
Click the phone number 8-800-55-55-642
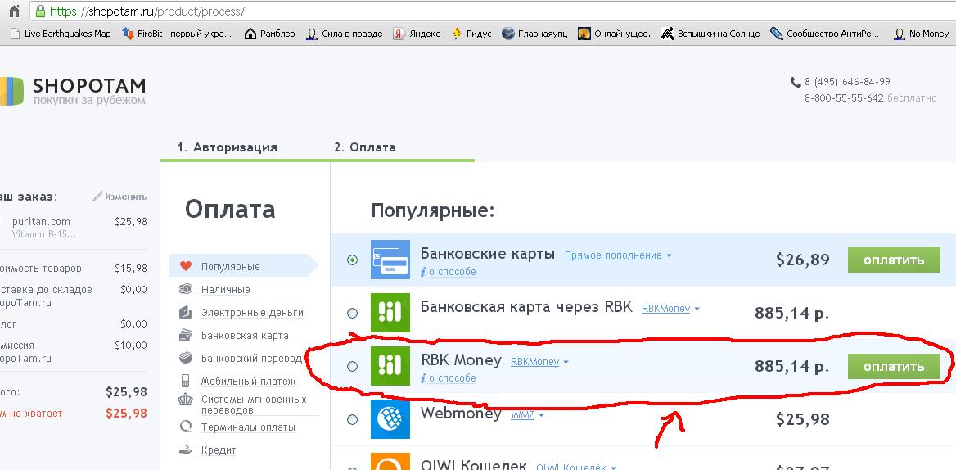(844, 97)
